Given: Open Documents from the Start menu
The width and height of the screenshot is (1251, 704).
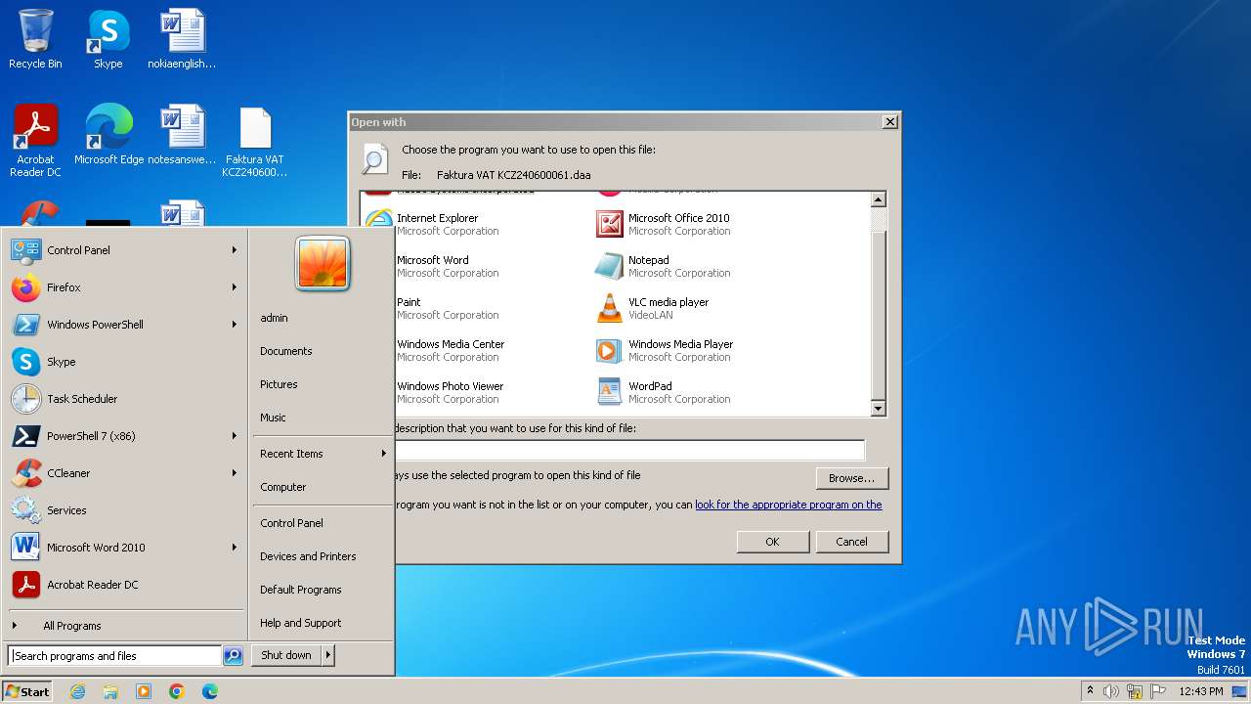Looking at the screenshot, I should coord(286,351).
